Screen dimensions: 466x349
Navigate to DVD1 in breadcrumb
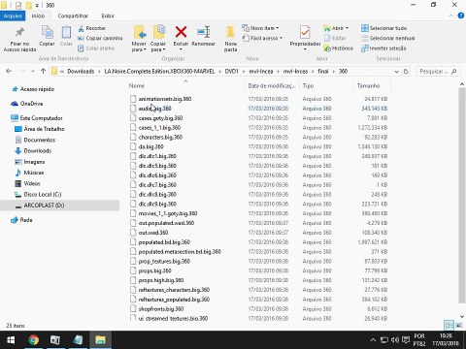pyautogui.click(x=232, y=72)
